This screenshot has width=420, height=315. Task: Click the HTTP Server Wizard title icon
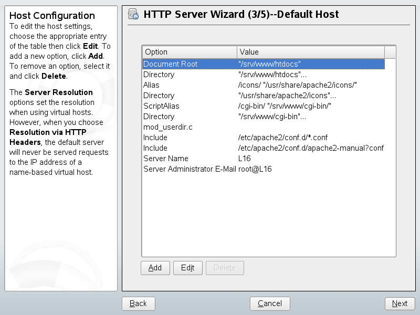[133, 15]
